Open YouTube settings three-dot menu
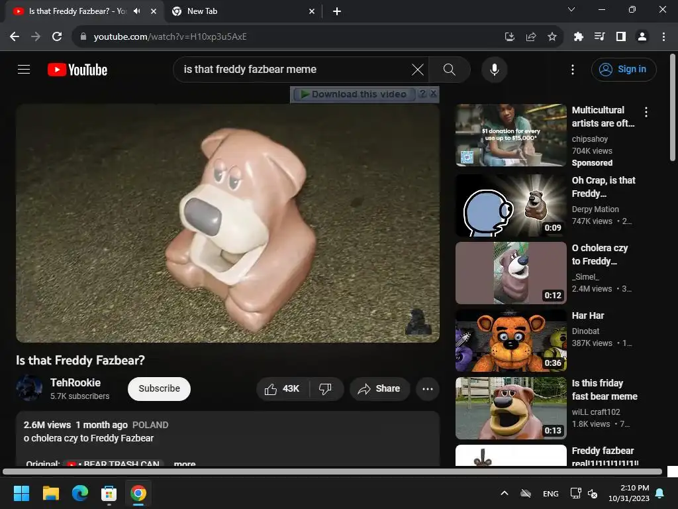 (x=573, y=69)
